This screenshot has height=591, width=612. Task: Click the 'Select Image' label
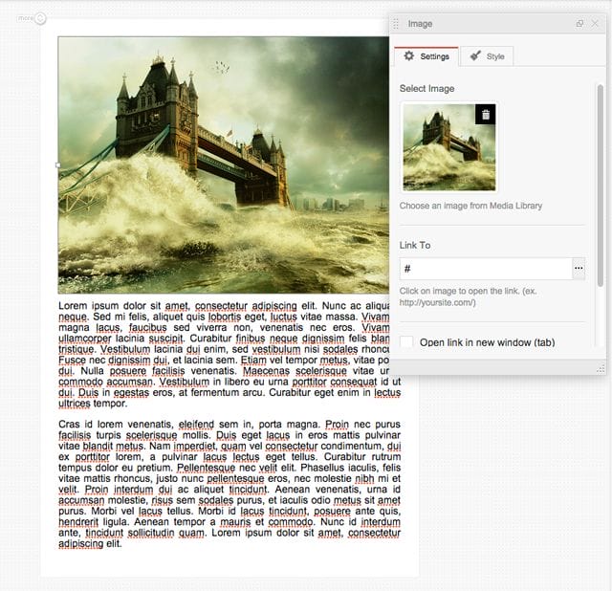[426, 89]
